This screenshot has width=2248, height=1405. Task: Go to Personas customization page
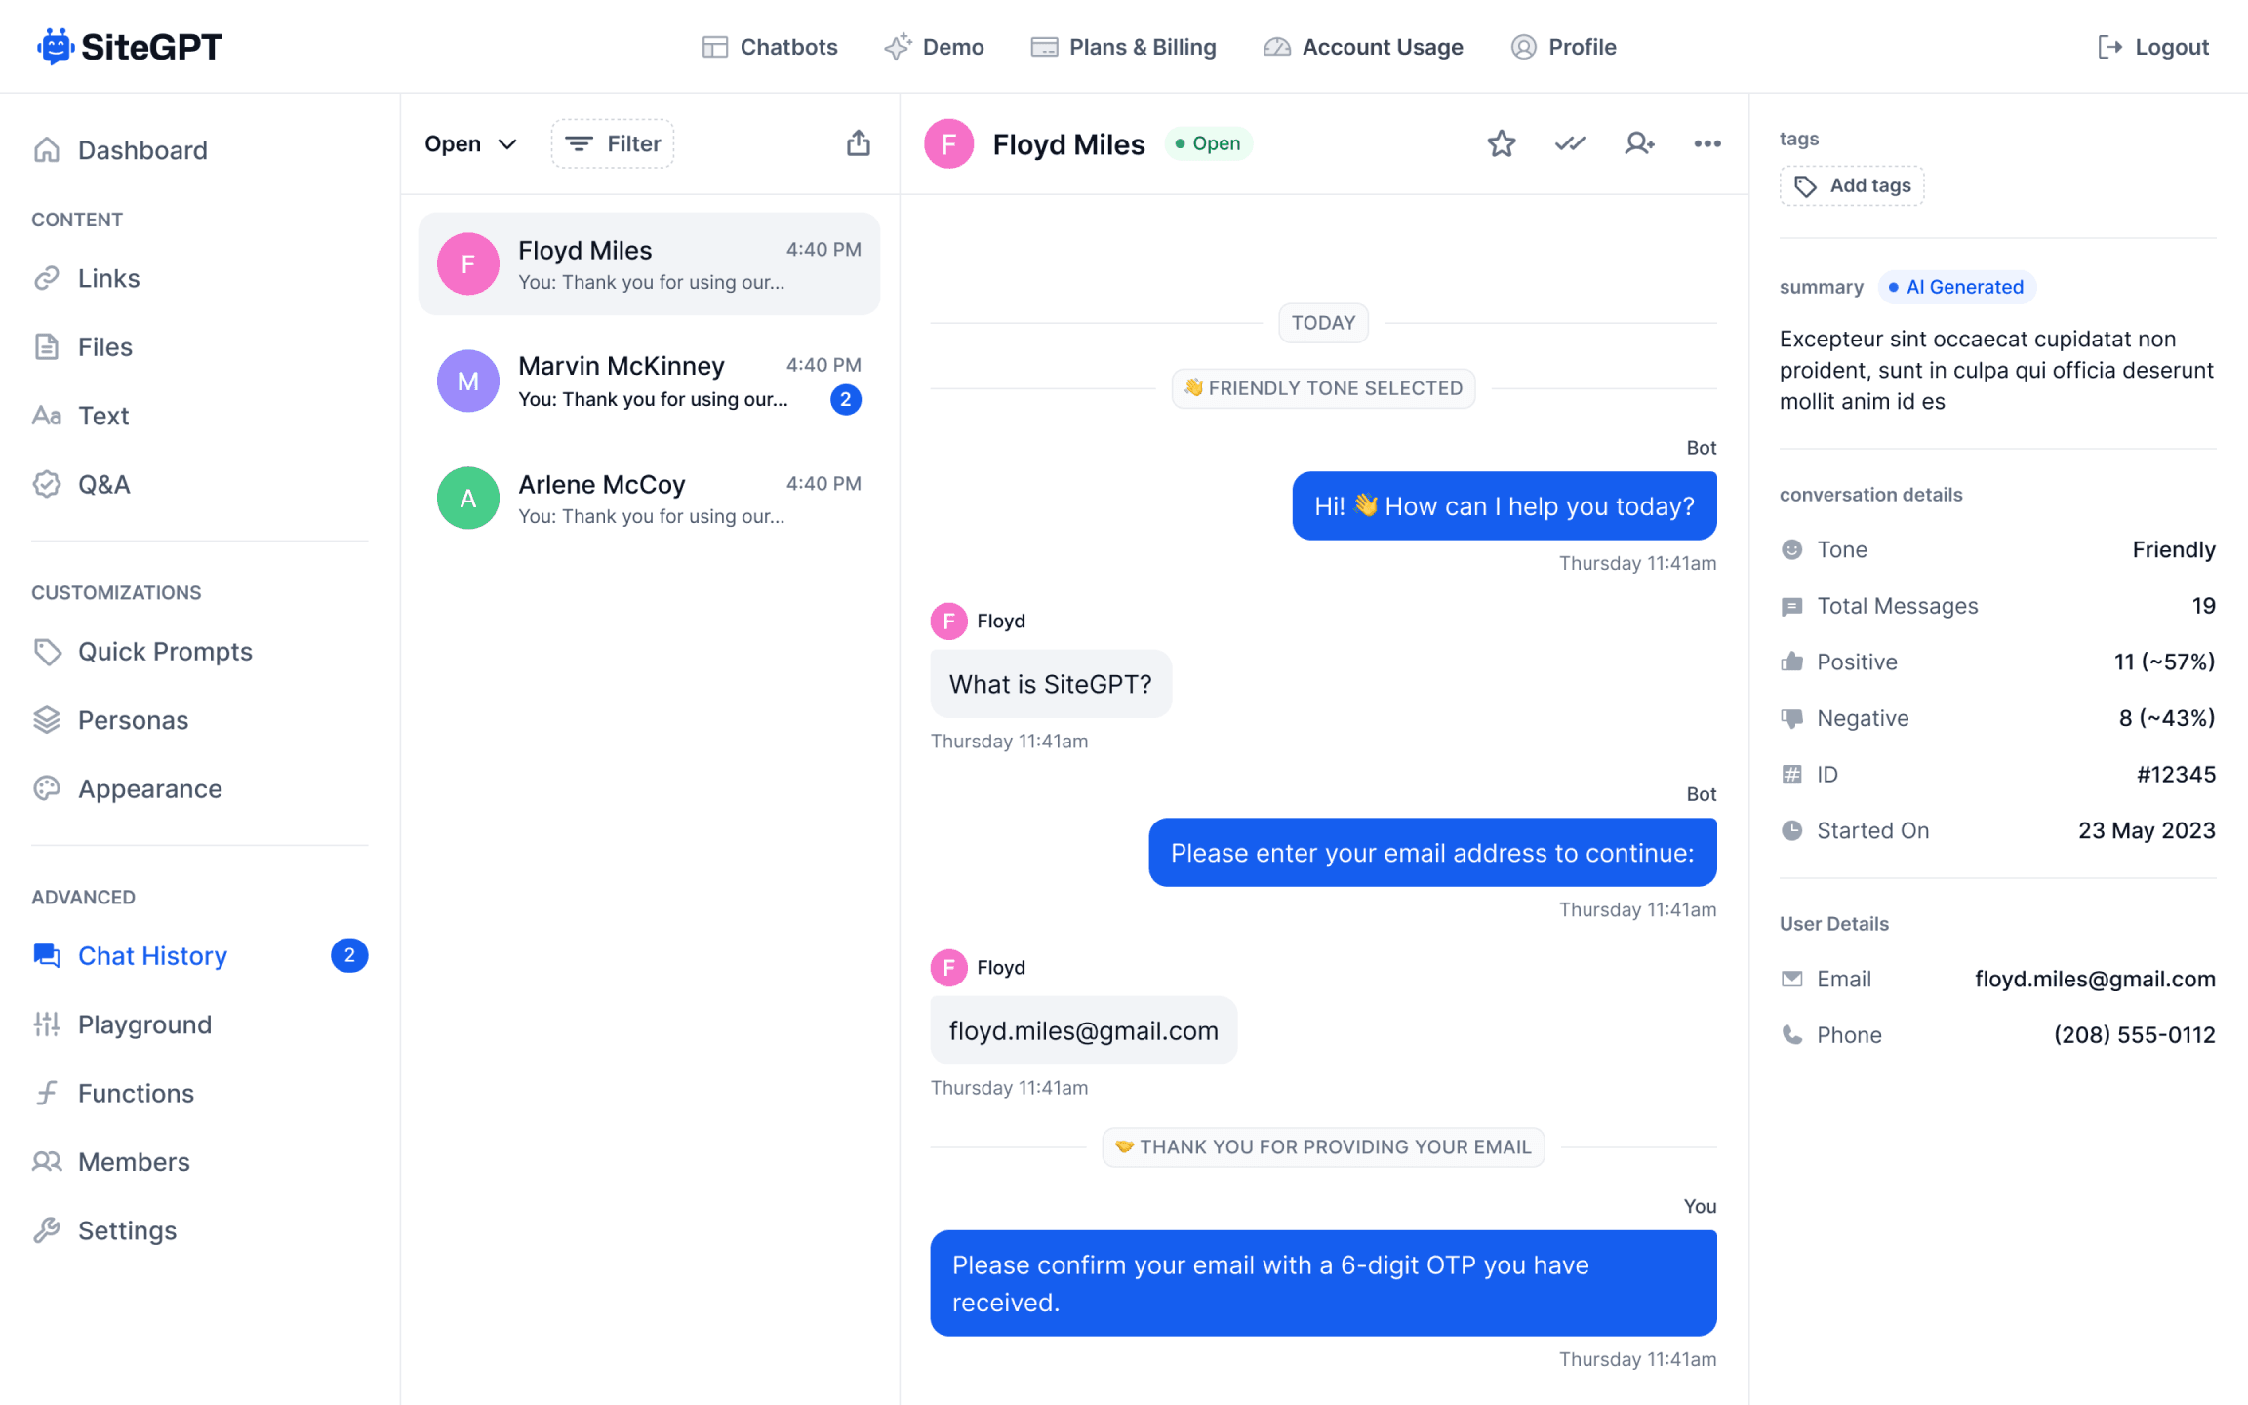[133, 720]
